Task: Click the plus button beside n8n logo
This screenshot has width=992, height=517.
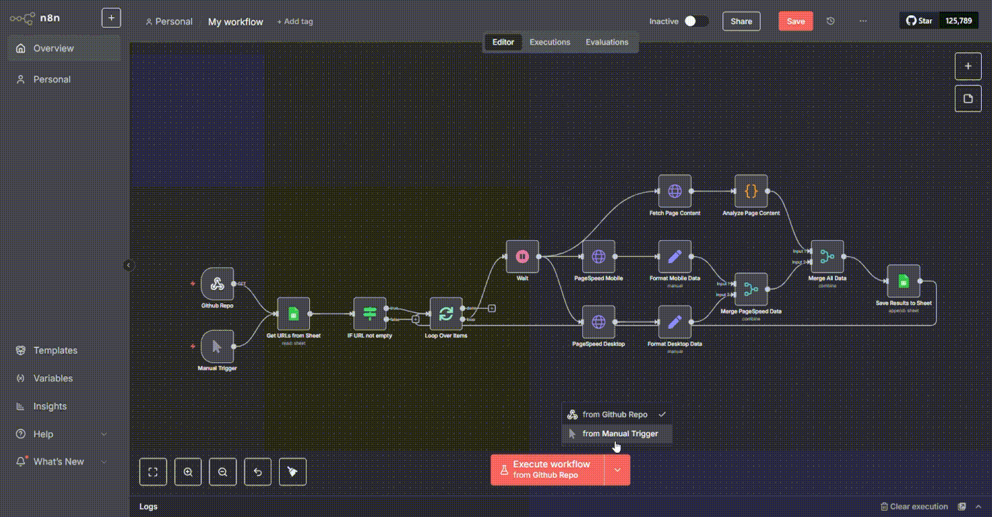Action: click(111, 18)
